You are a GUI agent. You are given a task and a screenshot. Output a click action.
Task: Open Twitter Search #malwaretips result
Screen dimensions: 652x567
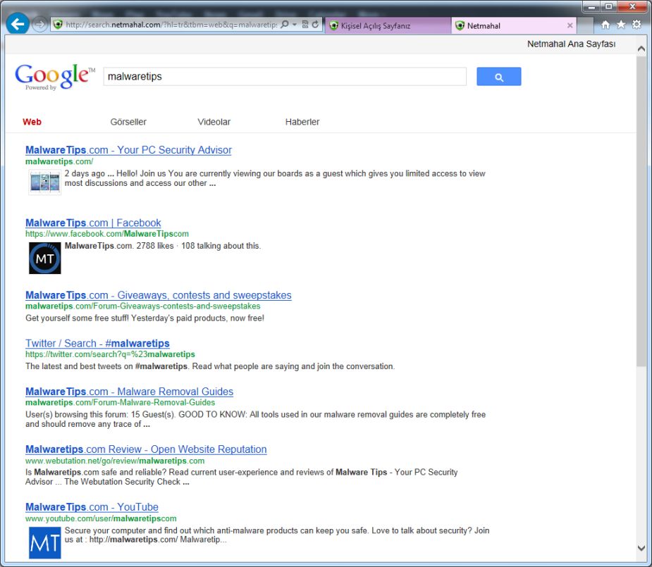[x=97, y=344]
